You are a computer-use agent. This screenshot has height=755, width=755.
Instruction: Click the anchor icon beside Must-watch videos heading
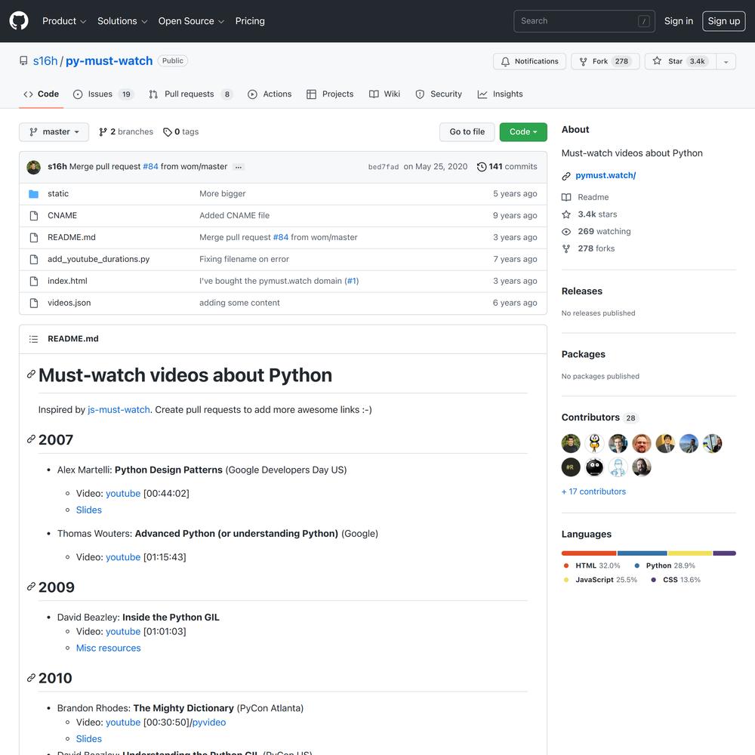point(31,374)
